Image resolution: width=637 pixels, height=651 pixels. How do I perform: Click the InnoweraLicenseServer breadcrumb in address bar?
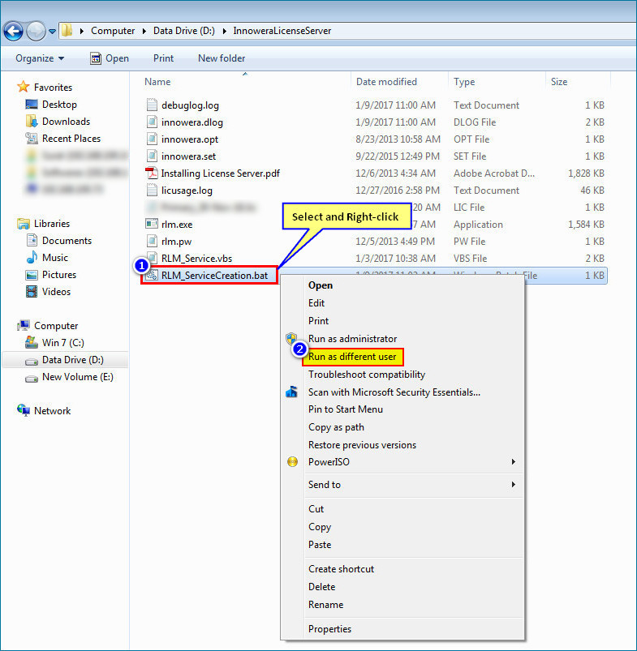282,31
